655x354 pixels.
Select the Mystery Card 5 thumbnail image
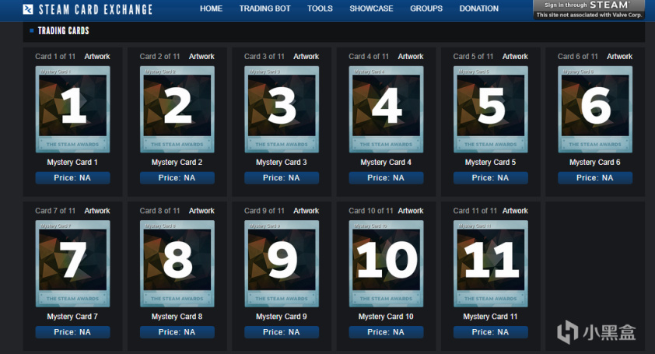[491, 109]
